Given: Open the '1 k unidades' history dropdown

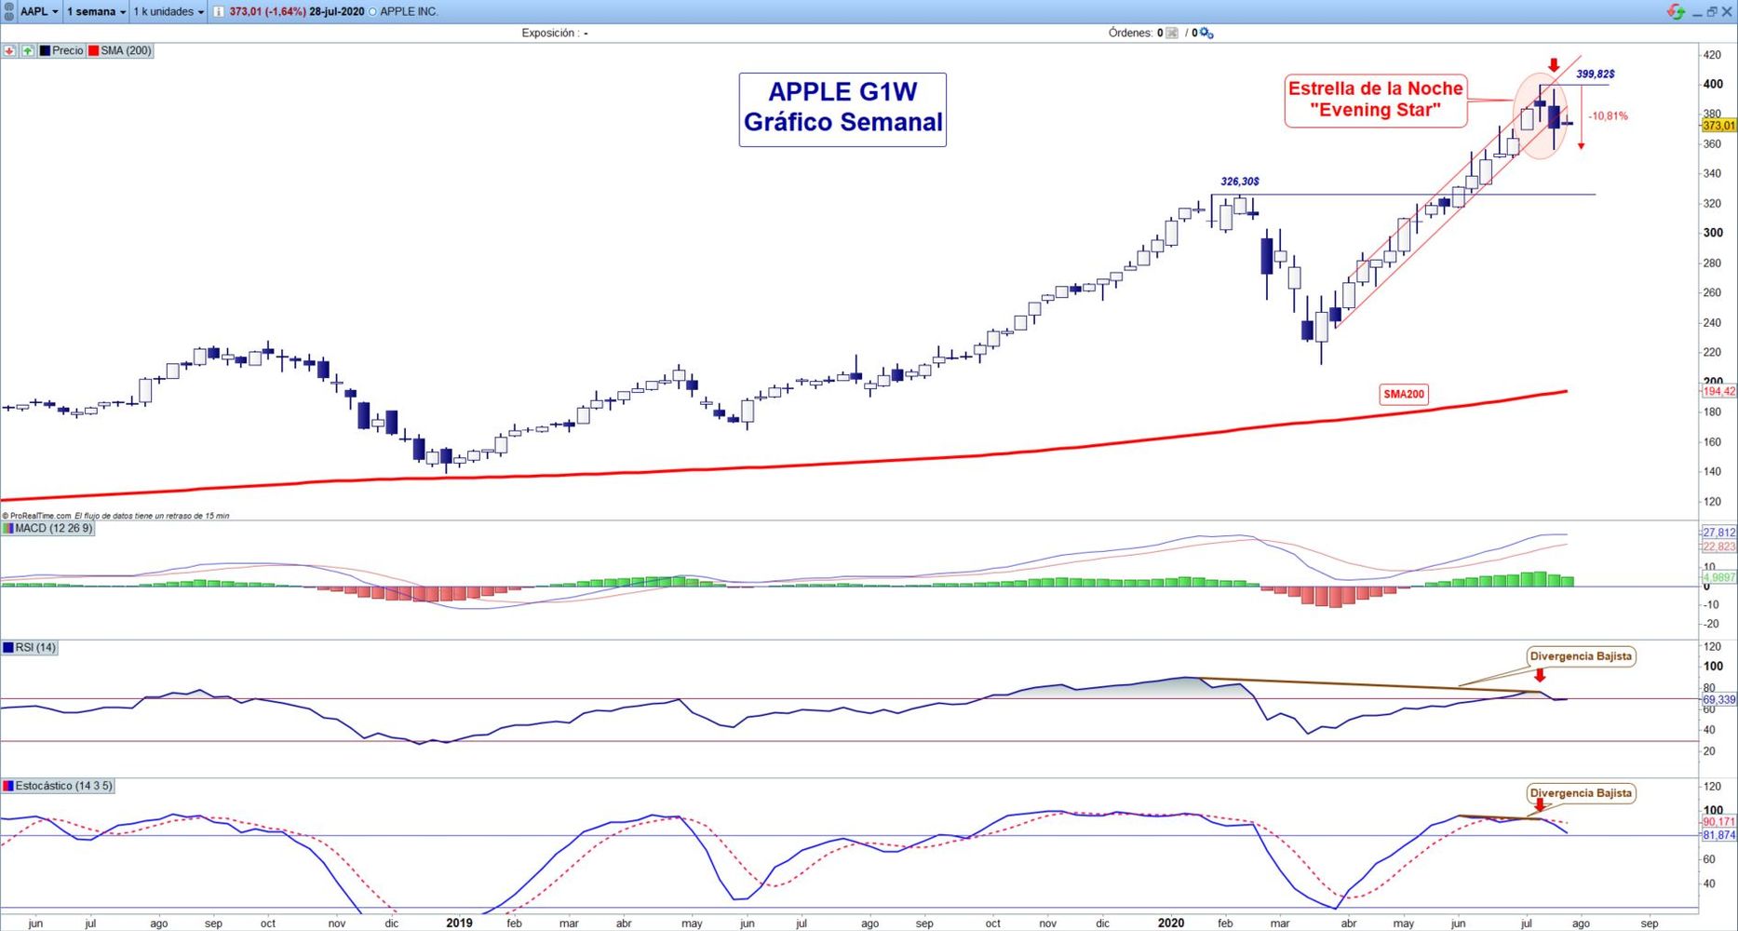Looking at the screenshot, I should click(x=168, y=11).
